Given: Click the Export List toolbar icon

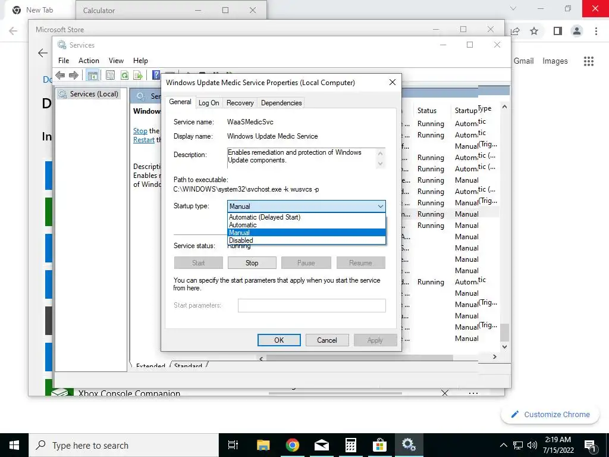Looking at the screenshot, I should tap(138, 76).
